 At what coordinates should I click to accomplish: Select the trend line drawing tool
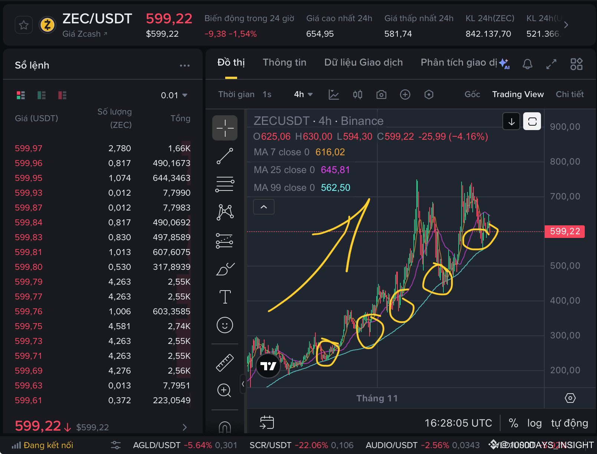click(x=224, y=156)
